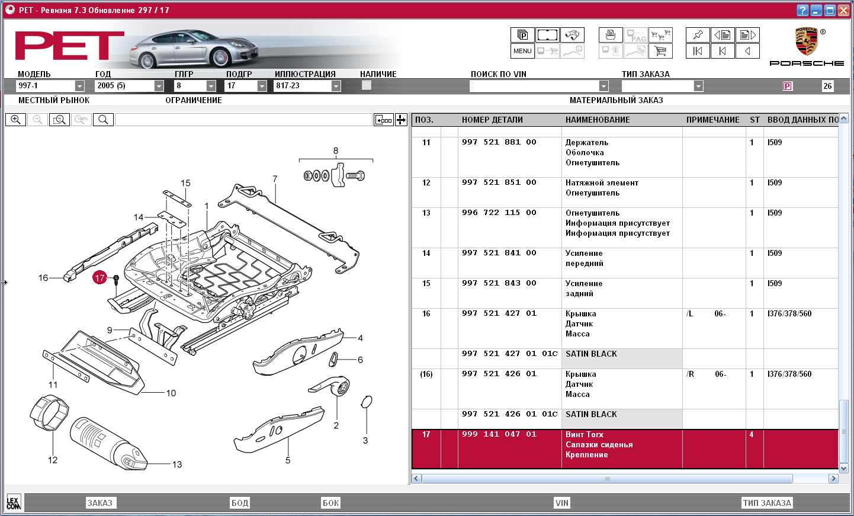Click page count field showing 26
This screenshot has height=516, width=854.
[x=827, y=86]
